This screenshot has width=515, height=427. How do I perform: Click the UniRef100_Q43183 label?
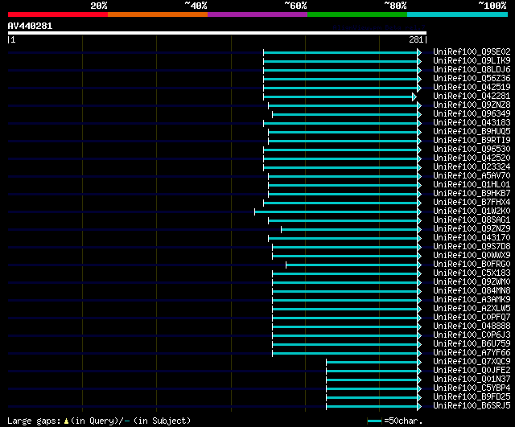tap(472, 123)
